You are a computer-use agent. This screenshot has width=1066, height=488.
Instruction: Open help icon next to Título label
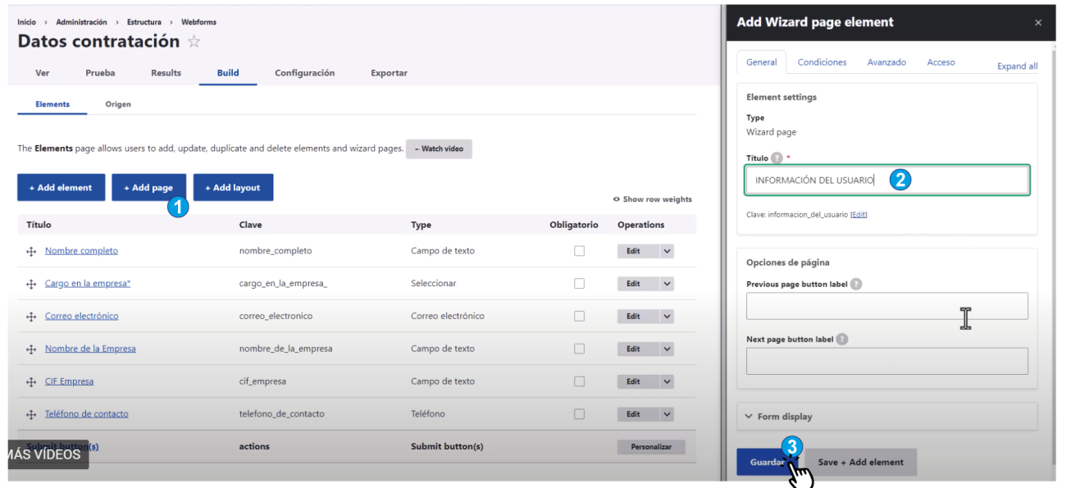pos(777,158)
